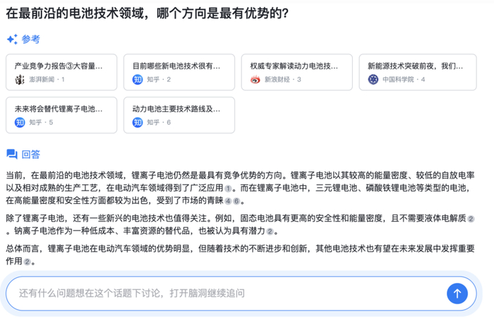The height and width of the screenshot is (326, 494).
Task: Click citation marker 1 after 广泛应用
Action: click(x=228, y=189)
